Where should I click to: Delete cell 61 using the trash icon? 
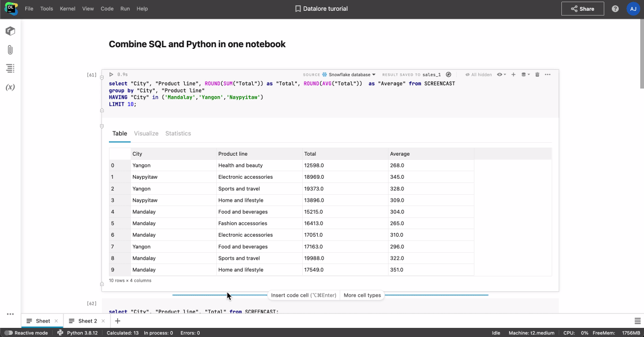(537, 75)
